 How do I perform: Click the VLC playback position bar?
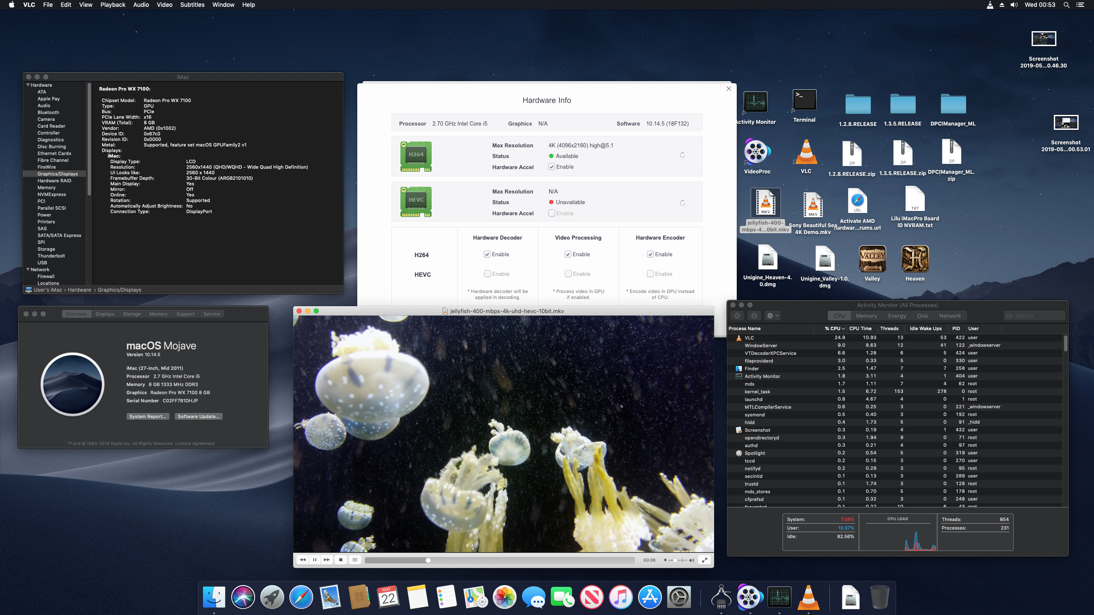[500, 560]
